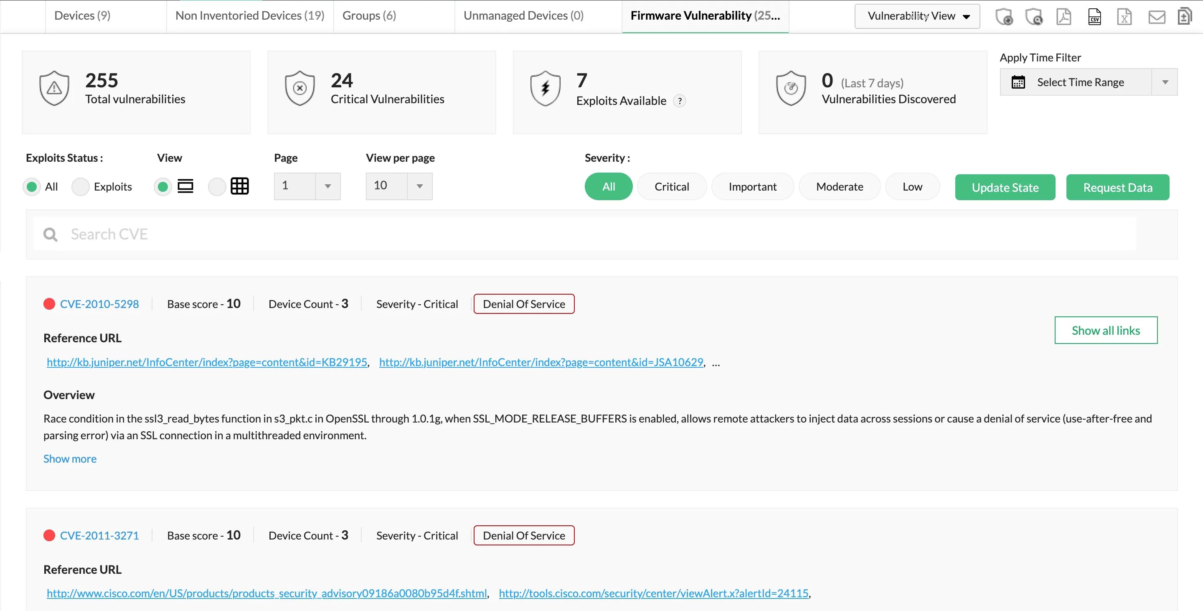Screen dimensions: 1203x611
Task: Click the email envelope icon
Action: (1156, 17)
